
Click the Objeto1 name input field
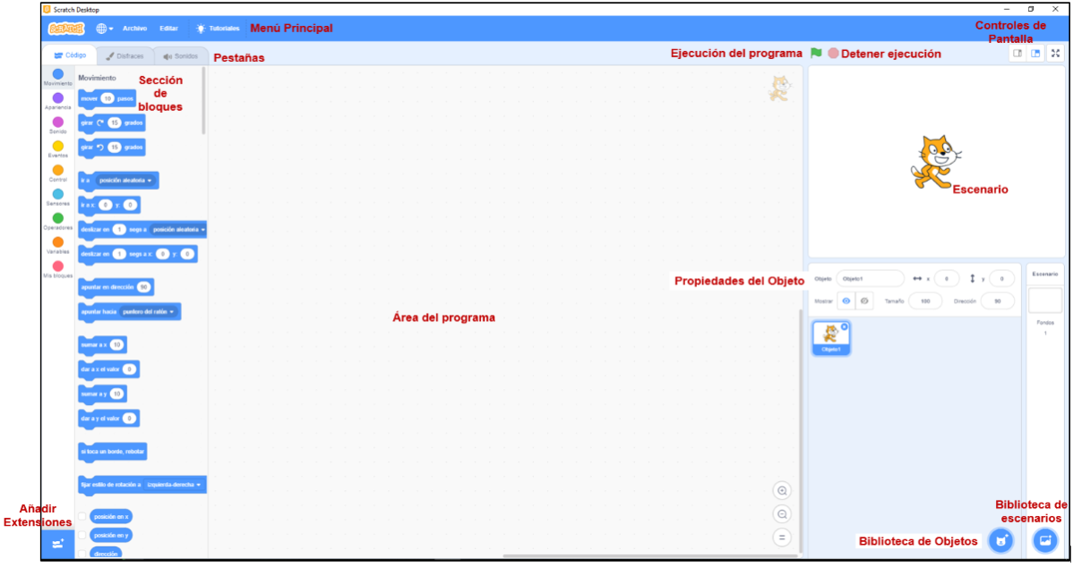click(x=871, y=277)
